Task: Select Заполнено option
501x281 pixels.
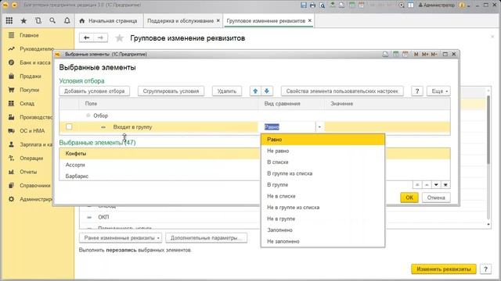Action: [x=323, y=230]
